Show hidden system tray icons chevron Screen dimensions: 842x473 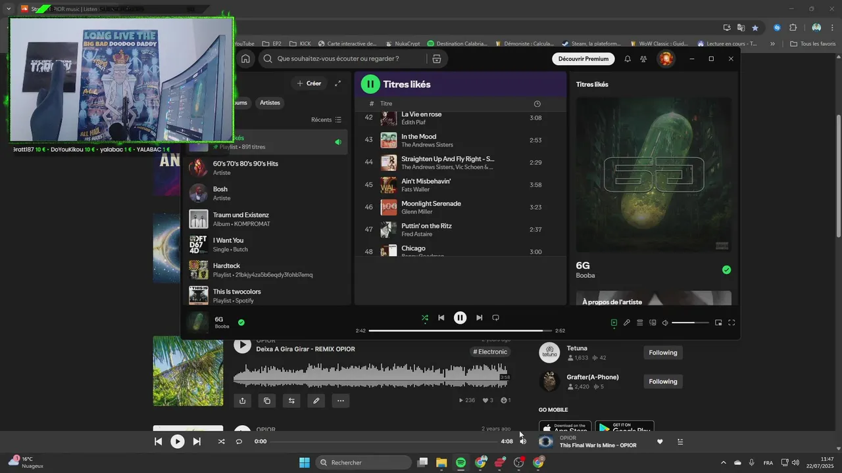(x=724, y=462)
